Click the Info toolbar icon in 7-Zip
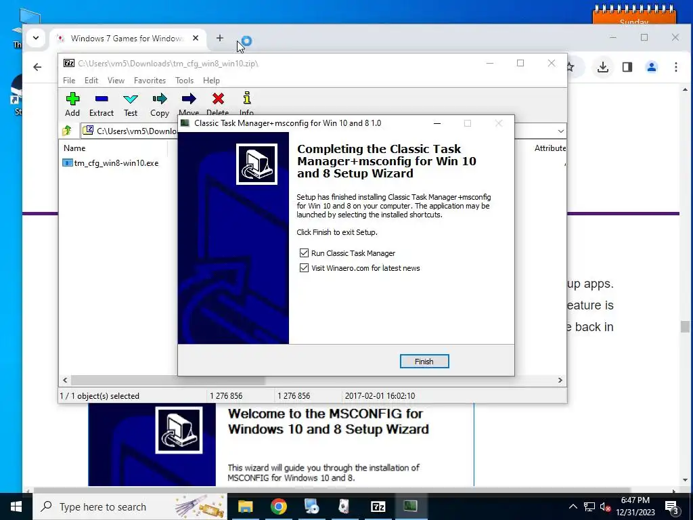Viewport: 693px width, 520px height. (x=246, y=104)
